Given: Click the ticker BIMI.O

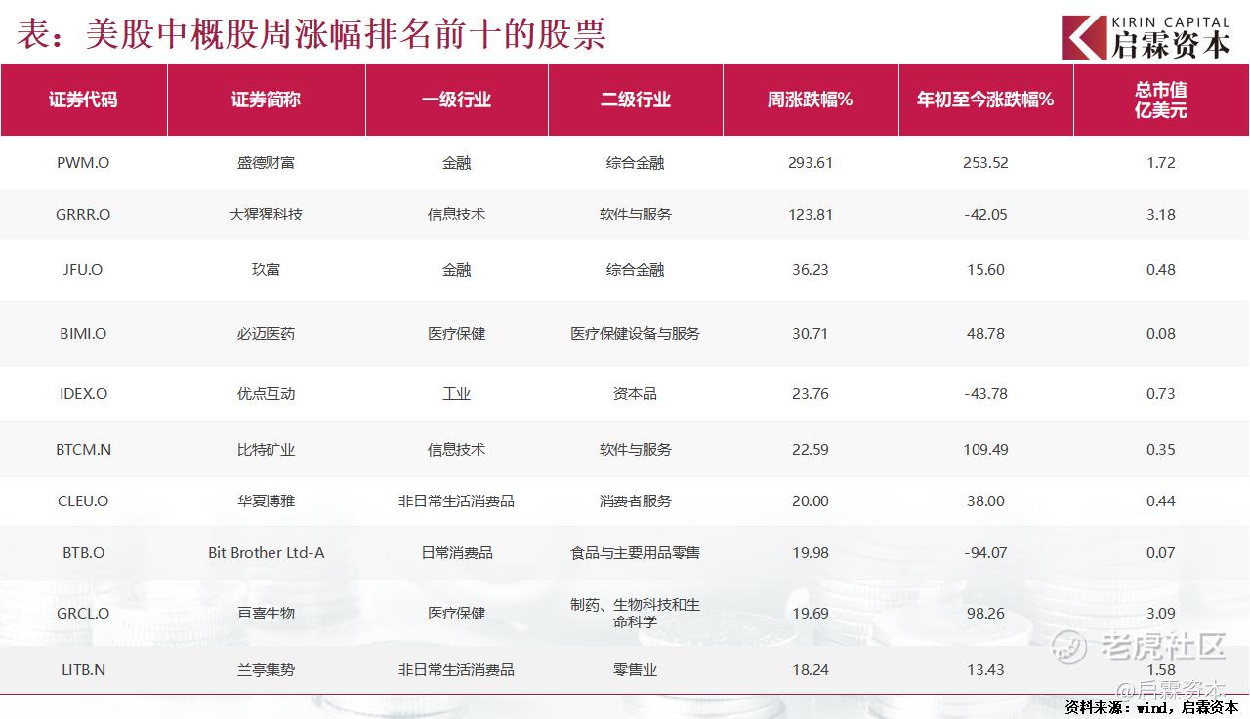Looking at the screenshot, I should point(83,333).
